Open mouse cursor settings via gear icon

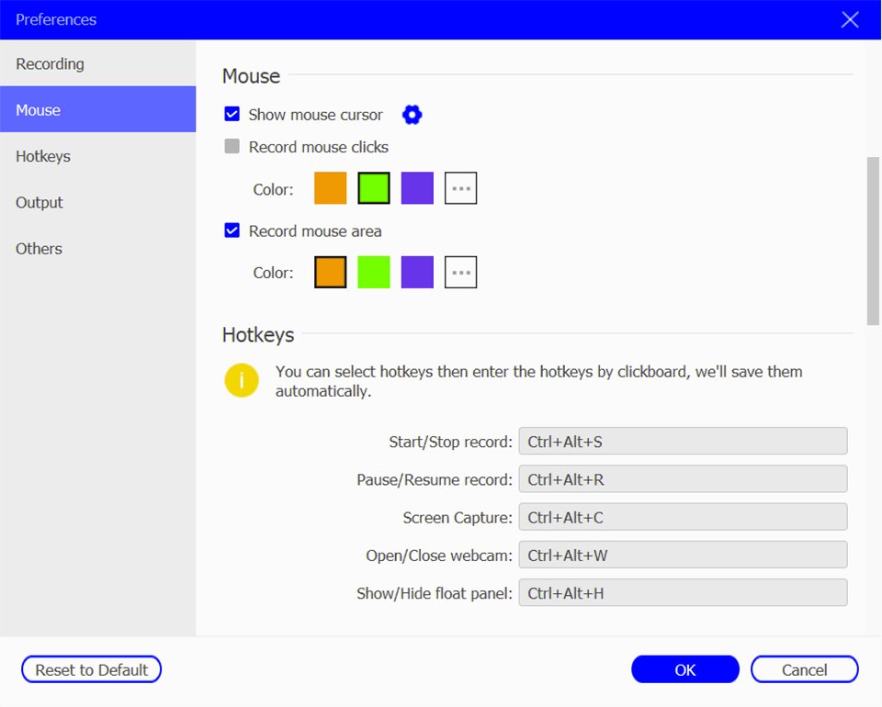click(412, 114)
